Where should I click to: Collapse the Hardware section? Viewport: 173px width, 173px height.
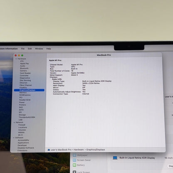point(16,59)
